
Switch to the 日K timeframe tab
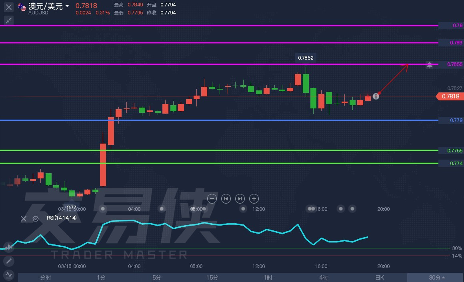point(379,278)
